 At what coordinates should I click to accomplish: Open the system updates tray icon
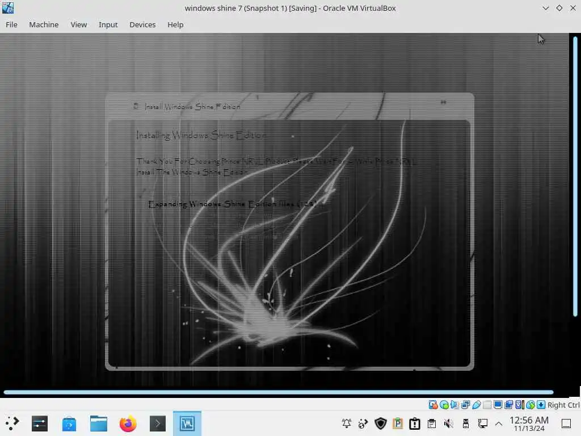(415, 424)
